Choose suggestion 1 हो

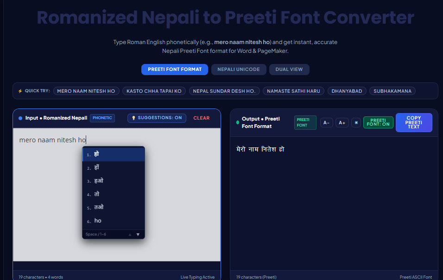click(x=114, y=154)
